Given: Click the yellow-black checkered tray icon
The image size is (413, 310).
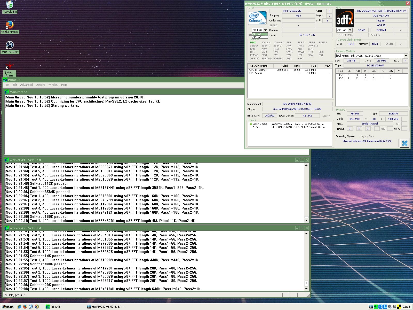Looking at the screenshot, I should pos(399,307).
